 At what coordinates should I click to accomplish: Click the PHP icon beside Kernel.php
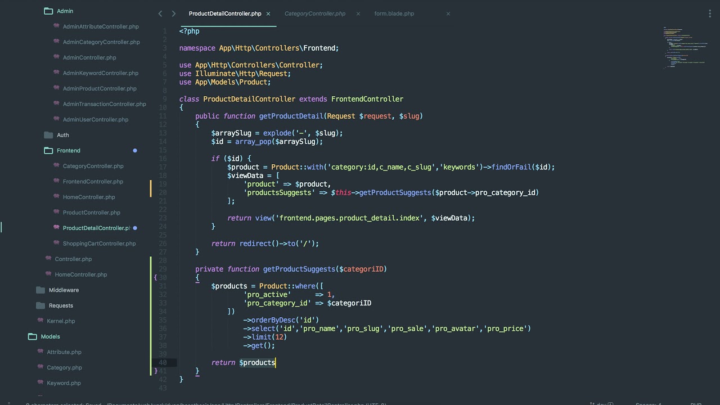point(40,321)
